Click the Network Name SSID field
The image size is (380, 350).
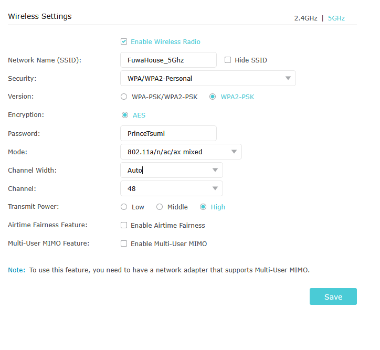coord(168,60)
